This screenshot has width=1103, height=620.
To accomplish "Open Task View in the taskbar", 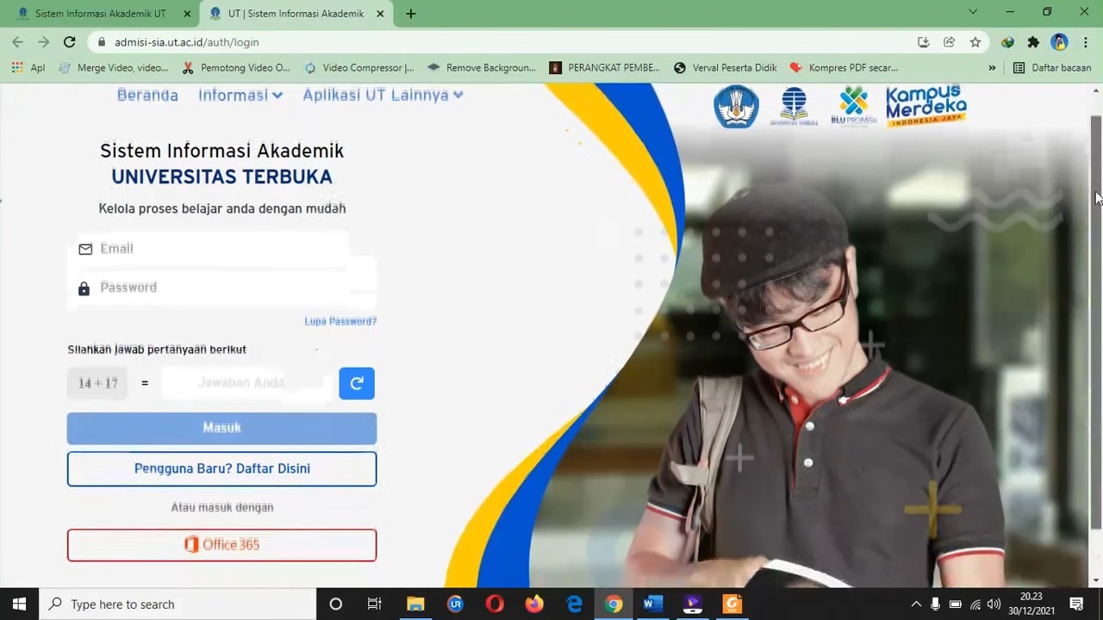I will [x=375, y=604].
